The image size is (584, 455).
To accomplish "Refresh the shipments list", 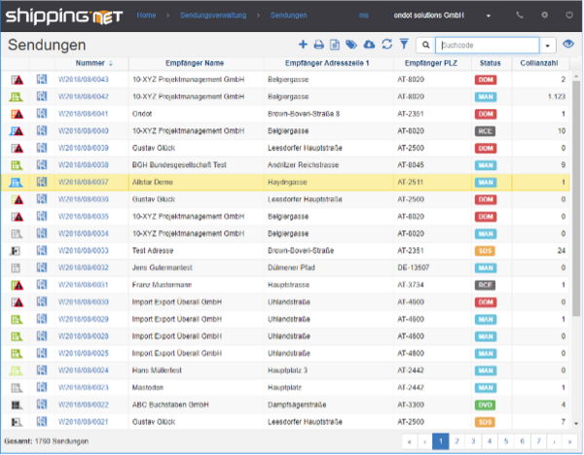I will 387,45.
